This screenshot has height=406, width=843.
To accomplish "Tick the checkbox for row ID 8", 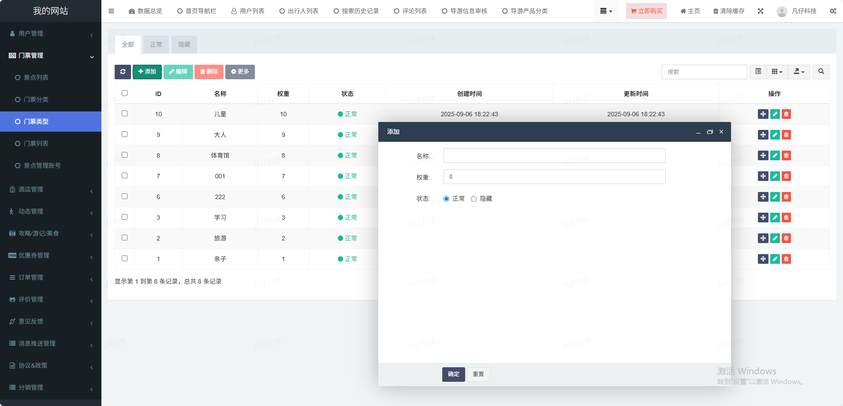I will [x=124, y=155].
